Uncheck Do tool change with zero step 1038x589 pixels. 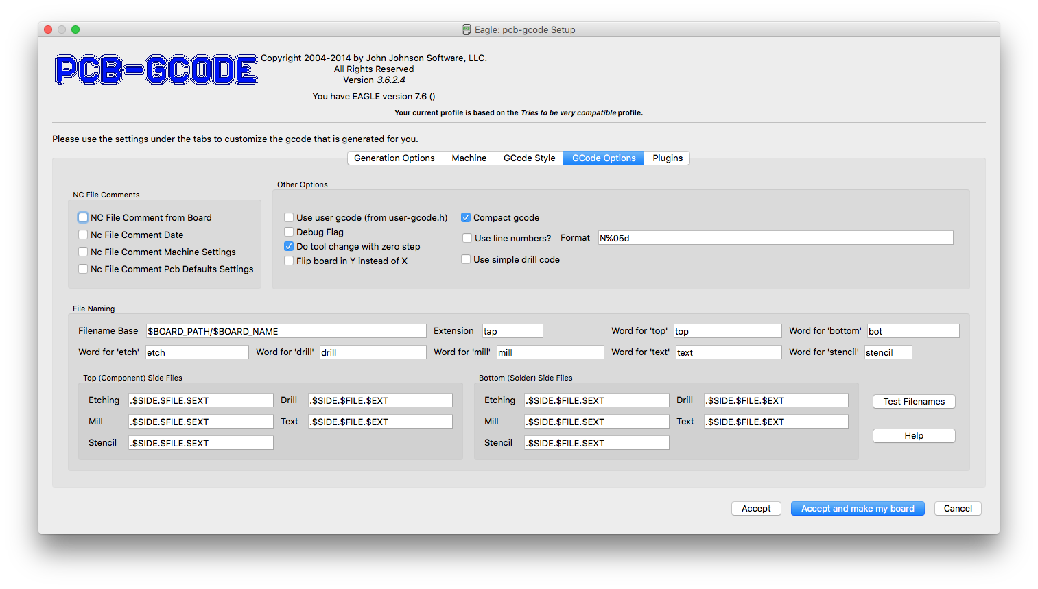click(x=289, y=246)
